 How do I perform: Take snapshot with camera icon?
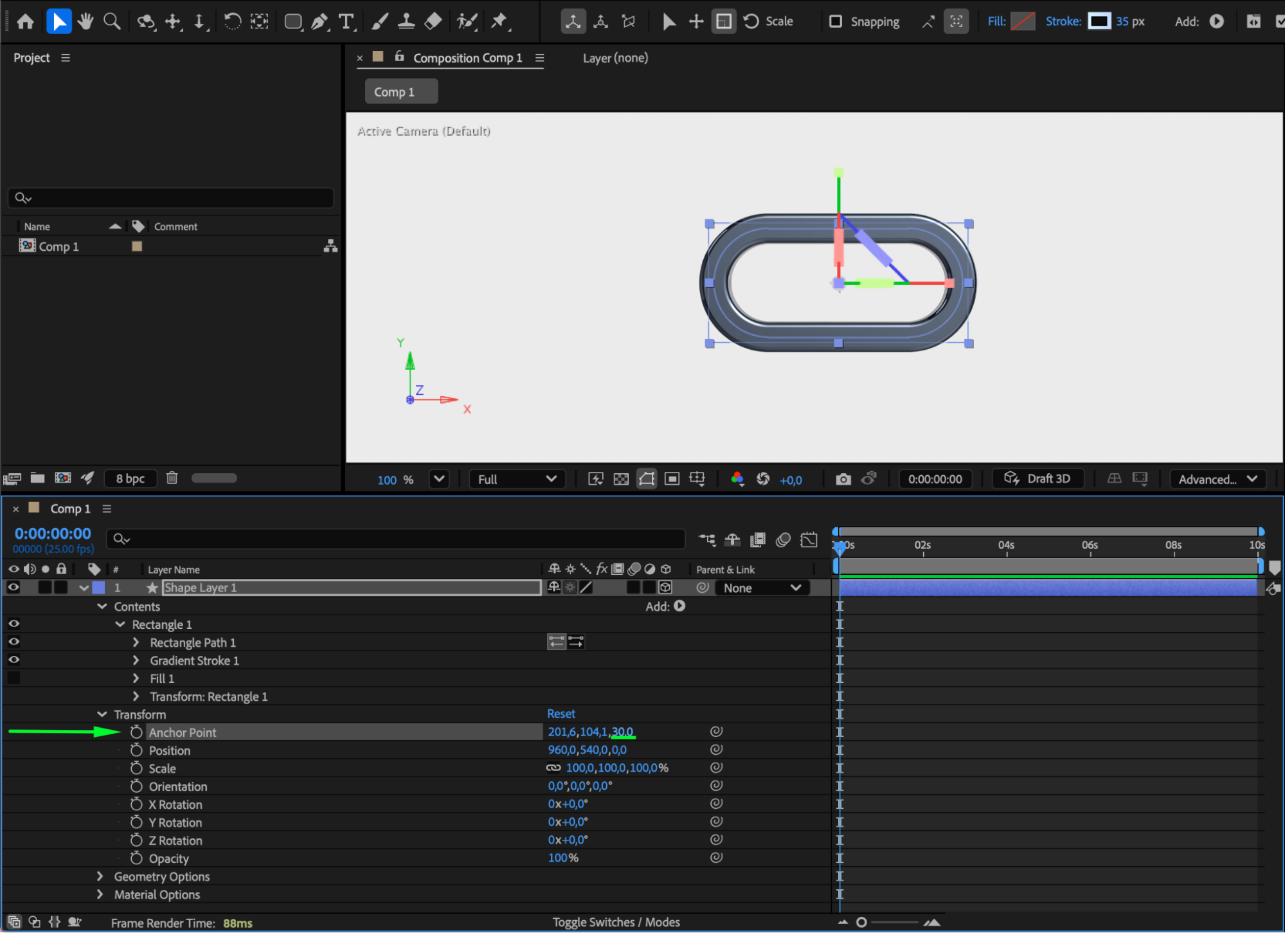pos(843,479)
